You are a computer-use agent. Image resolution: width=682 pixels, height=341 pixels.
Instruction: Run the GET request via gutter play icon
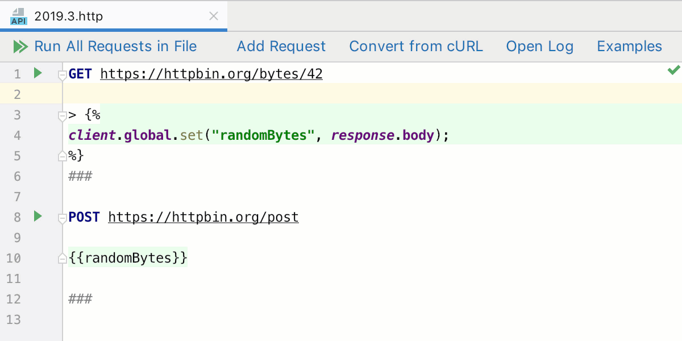tap(38, 73)
